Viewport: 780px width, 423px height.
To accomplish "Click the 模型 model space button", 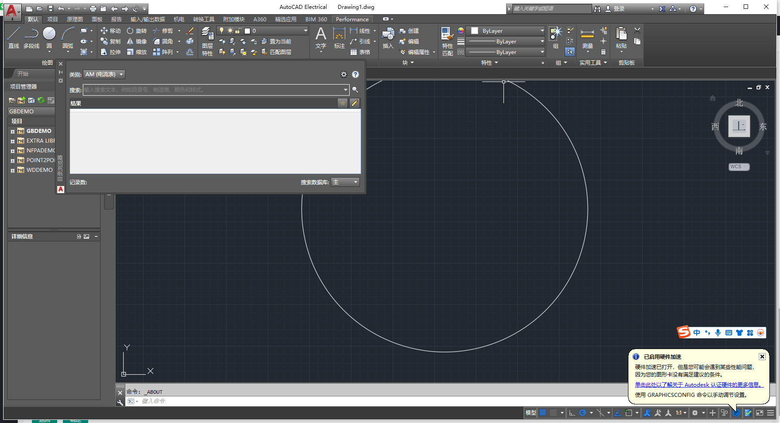I will click(530, 413).
